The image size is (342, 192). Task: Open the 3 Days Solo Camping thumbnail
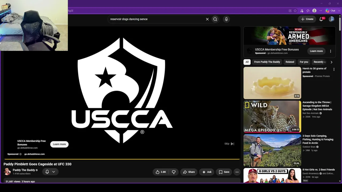coord(272,150)
